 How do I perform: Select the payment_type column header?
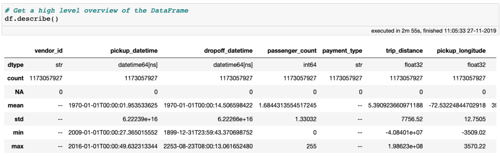tap(342, 50)
